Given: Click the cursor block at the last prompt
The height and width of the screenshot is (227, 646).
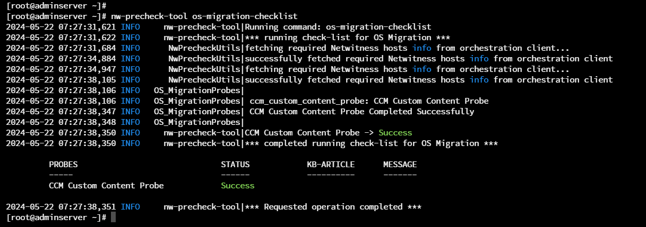Looking at the screenshot, I should (x=113, y=217).
